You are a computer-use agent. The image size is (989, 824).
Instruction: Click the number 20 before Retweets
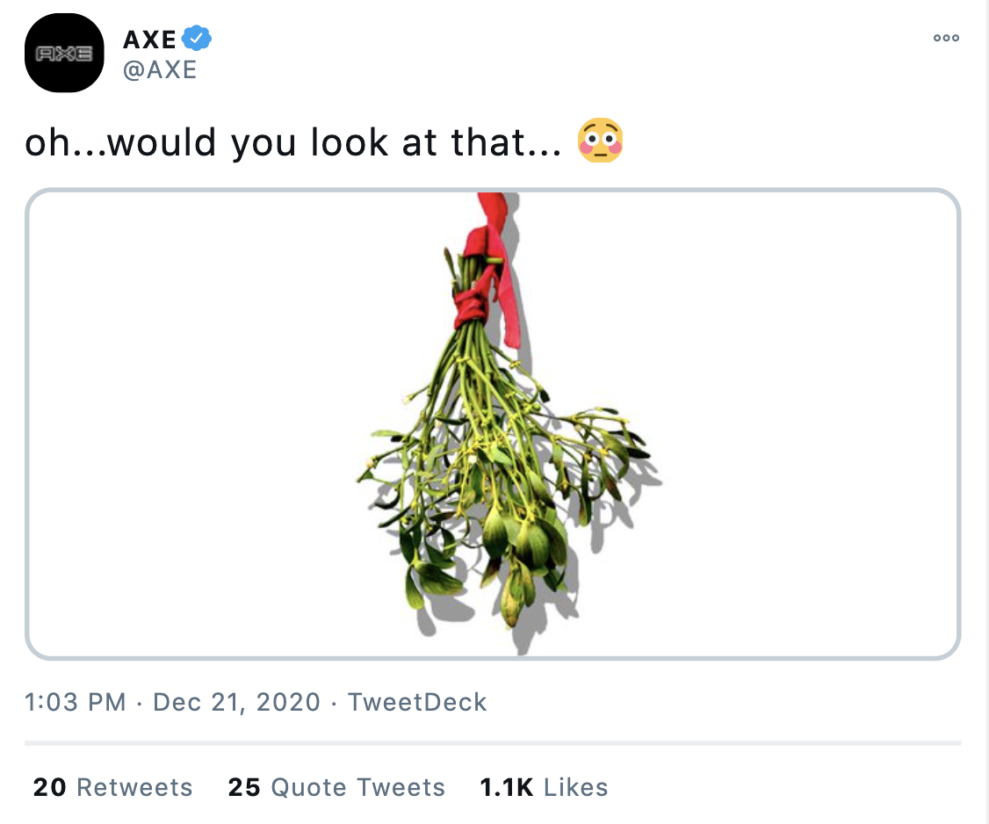pyautogui.click(x=49, y=787)
